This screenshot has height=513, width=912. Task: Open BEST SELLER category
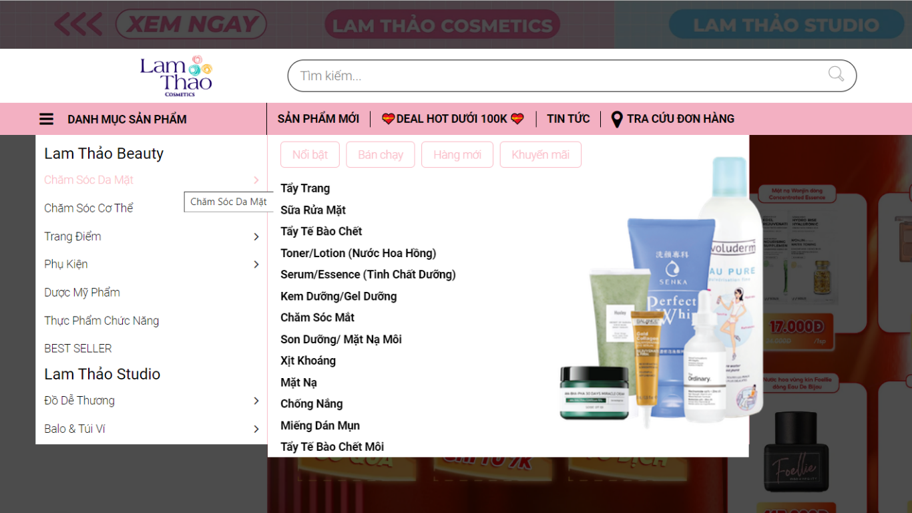(x=78, y=349)
